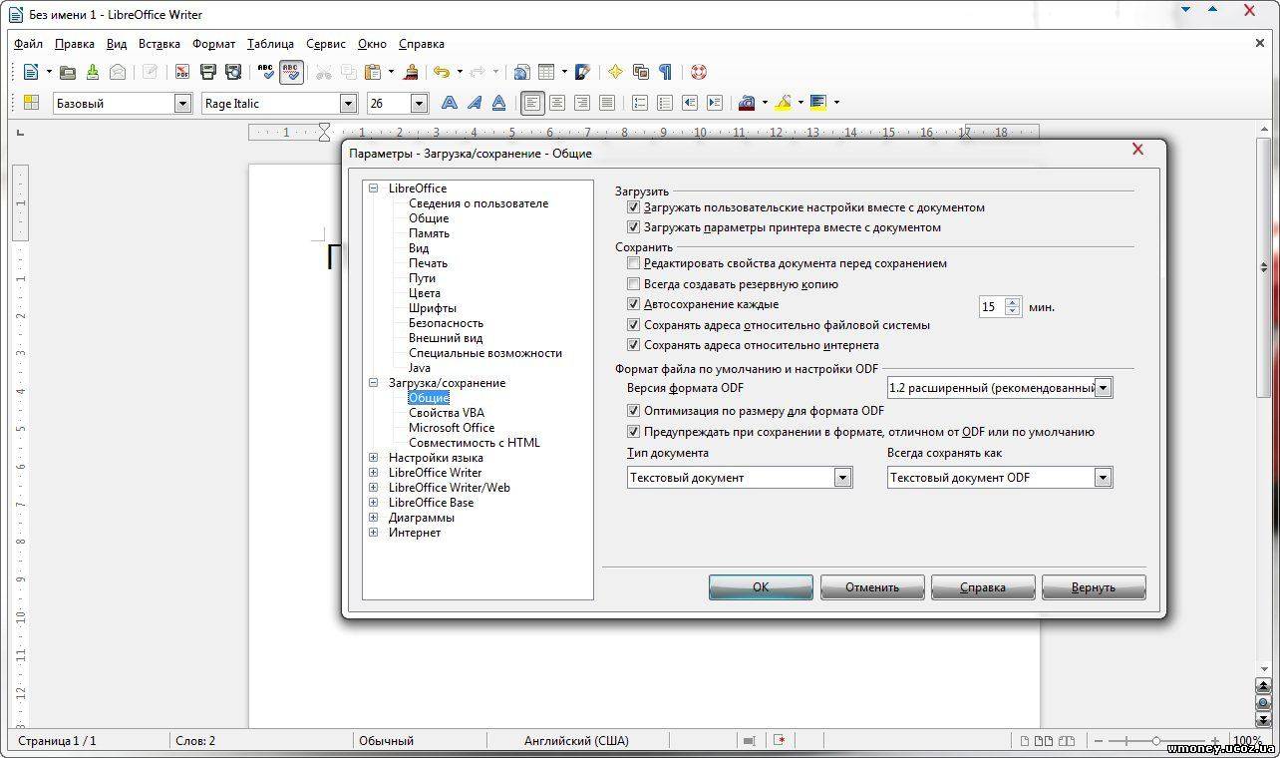This screenshot has width=1280, height=758.
Task: Enable 'Редактировать свойства документа перед сохранением'
Action: (x=633, y=263)
